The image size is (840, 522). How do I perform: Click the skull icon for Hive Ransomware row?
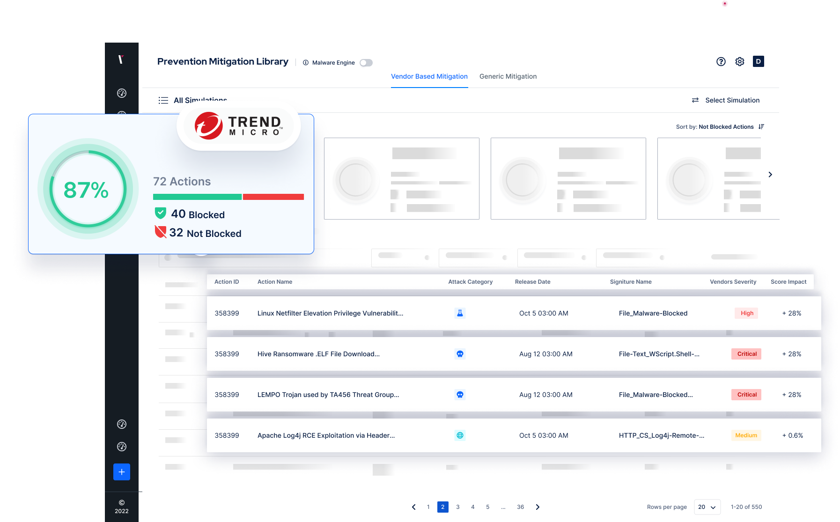pos(460,354)
